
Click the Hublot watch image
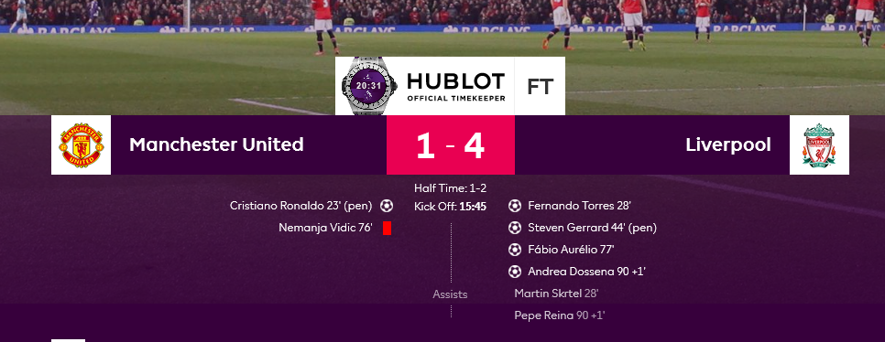[x=368, y=86]
